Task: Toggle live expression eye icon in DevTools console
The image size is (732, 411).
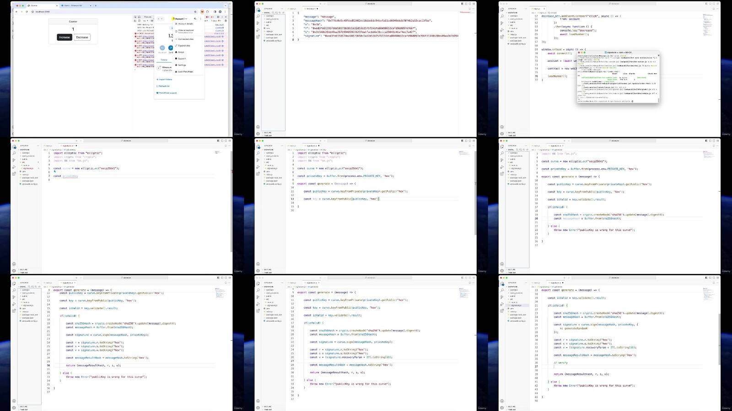Action: (x=152, y=21)
